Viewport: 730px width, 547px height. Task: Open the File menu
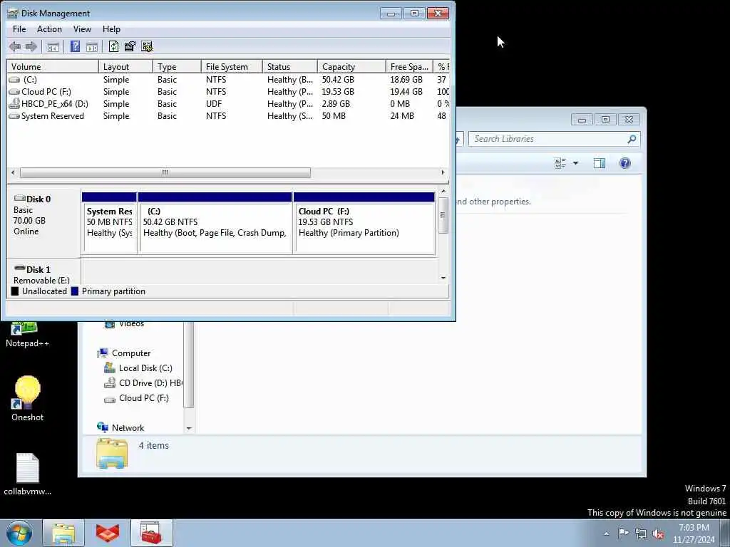pos(19,28)
